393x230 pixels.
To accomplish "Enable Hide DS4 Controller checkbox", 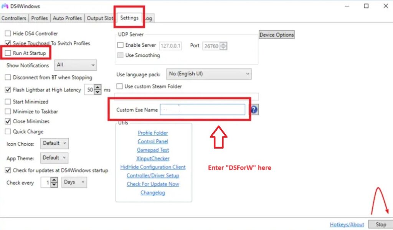I will [8, 33].
